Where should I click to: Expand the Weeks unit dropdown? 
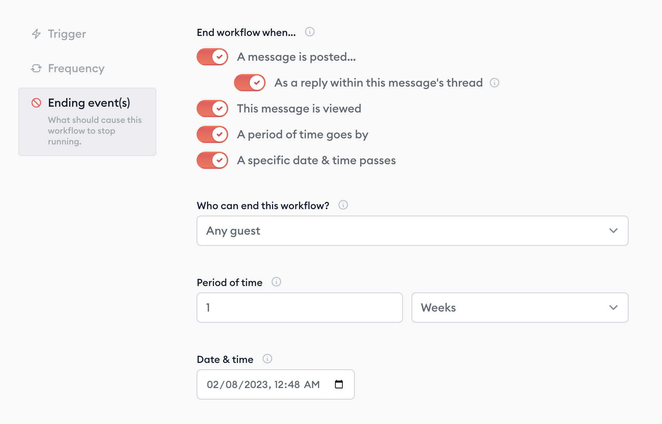[520, 308]
